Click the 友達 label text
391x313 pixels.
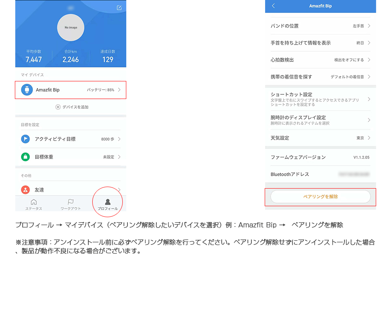tap(39, 190)
